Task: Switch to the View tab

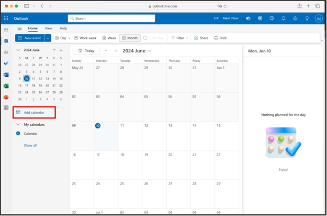Action: pos(49,28)
